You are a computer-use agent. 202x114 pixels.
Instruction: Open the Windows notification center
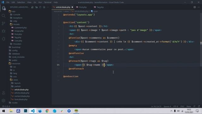coord(197,111)
